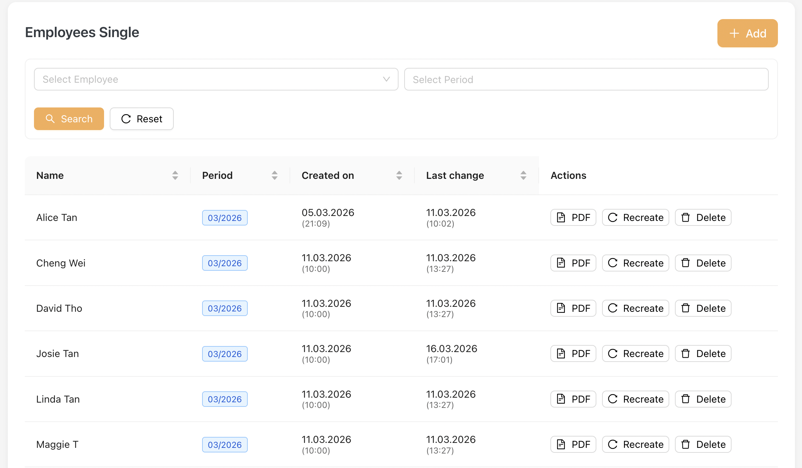Screen dimensions: 802x468
Task: Recreate Cheng Wei's record
Action: [x=635, y=263]
